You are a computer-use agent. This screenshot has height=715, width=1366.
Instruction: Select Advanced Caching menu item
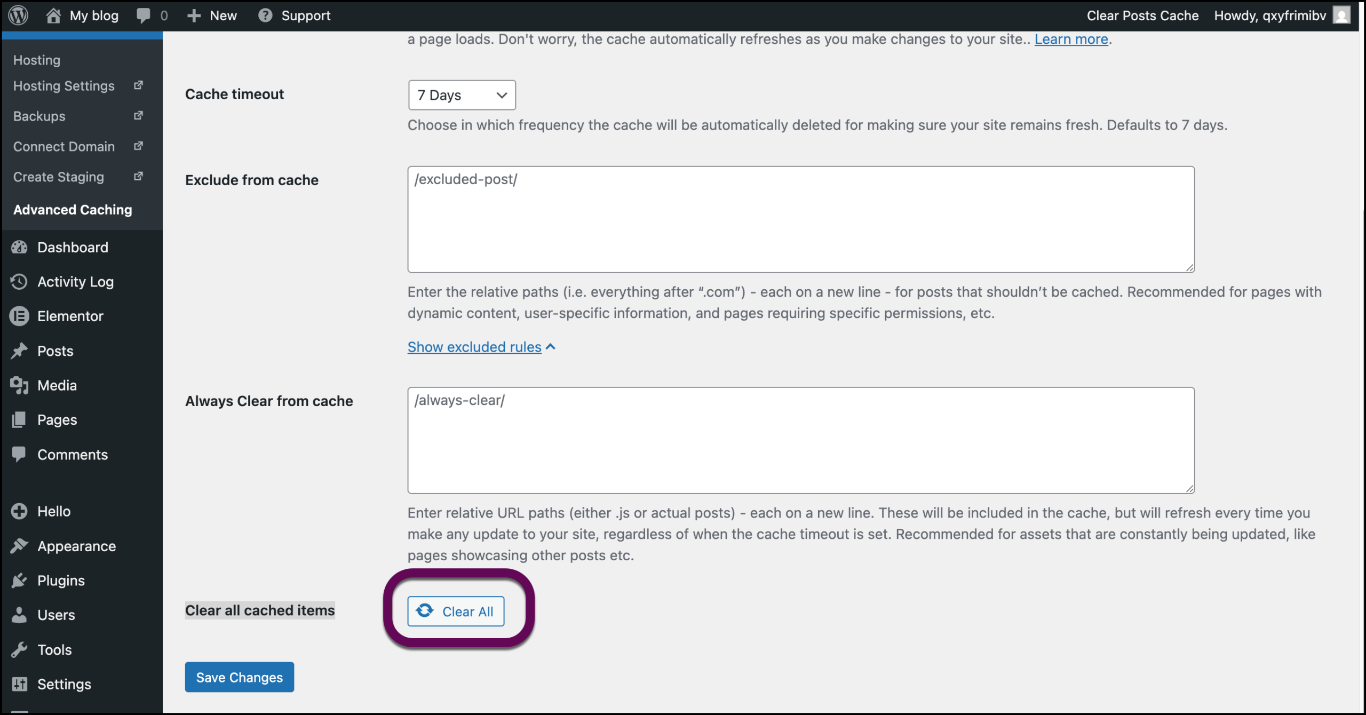coord(73,210)
